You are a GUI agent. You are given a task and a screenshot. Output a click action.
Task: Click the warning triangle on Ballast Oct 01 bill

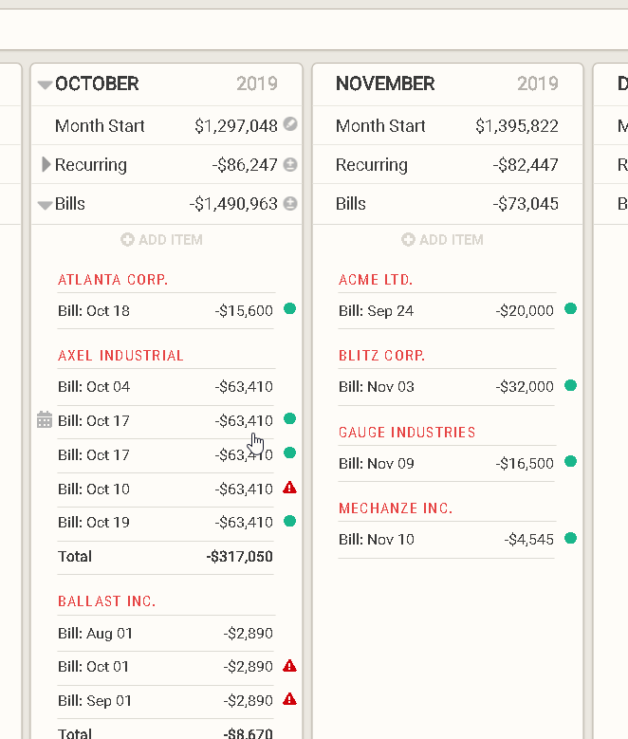(x=290, y=666)
